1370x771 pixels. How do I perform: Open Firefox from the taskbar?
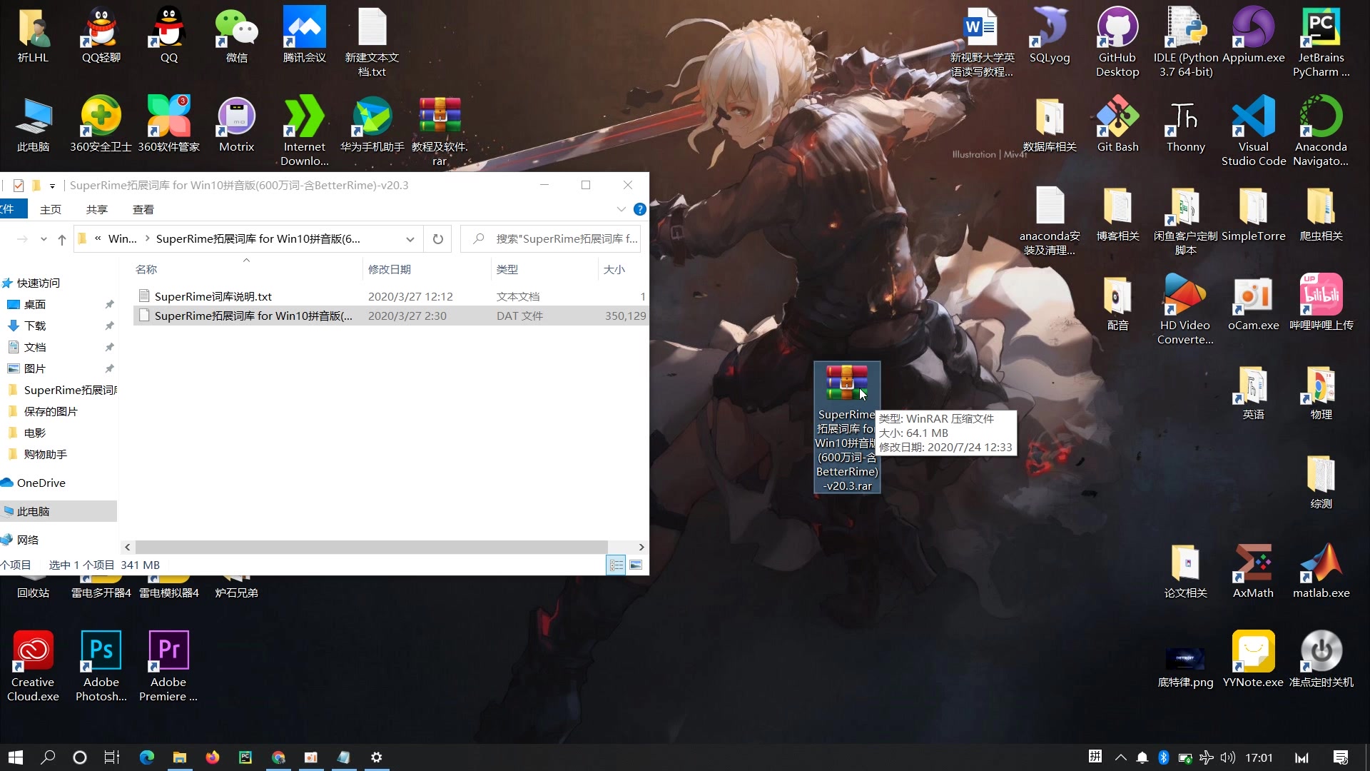coord(213,757)
